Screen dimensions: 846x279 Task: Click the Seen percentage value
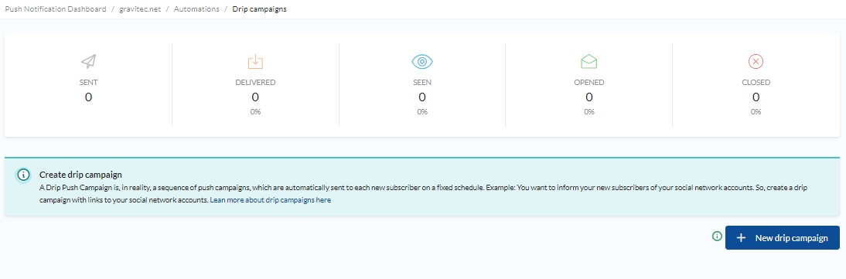pyautogui.click(x=422, y=112)
